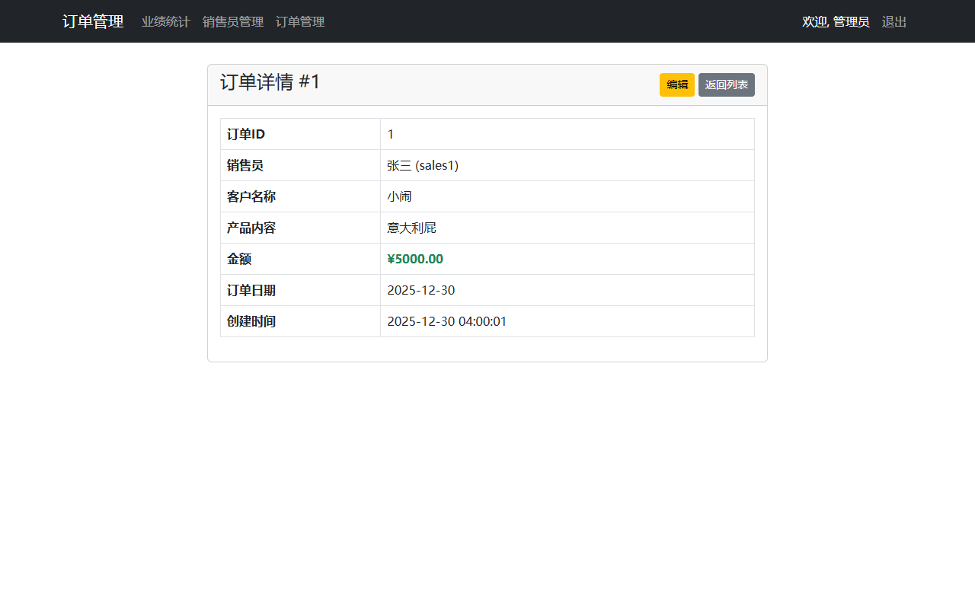975x609 pixels.
Task: Open the 业绩统计 navigation item
Action: (x=165, y=22)
